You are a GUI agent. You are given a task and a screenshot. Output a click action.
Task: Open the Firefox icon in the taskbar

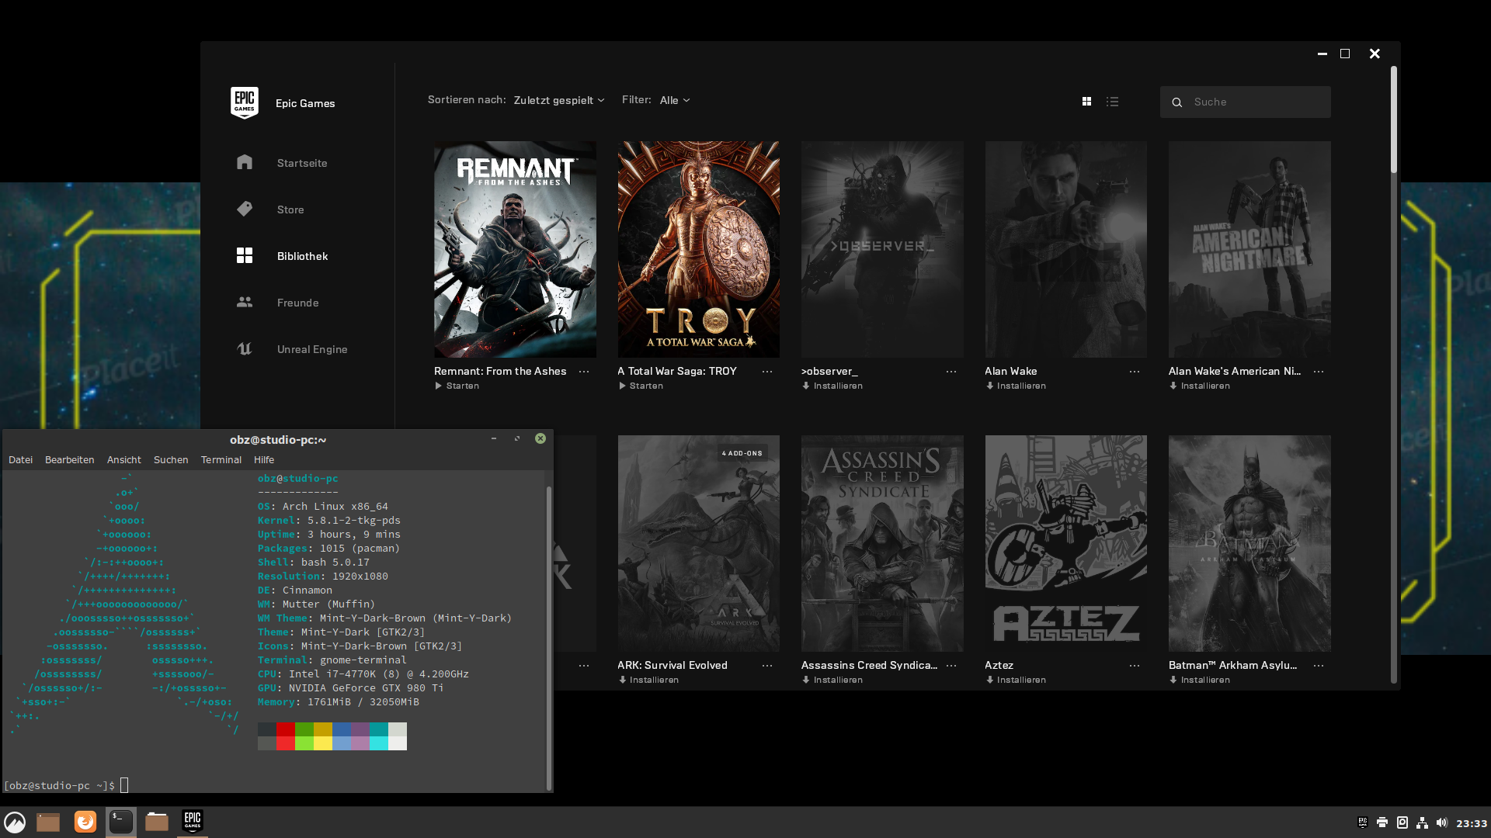[x=85, y=822]
